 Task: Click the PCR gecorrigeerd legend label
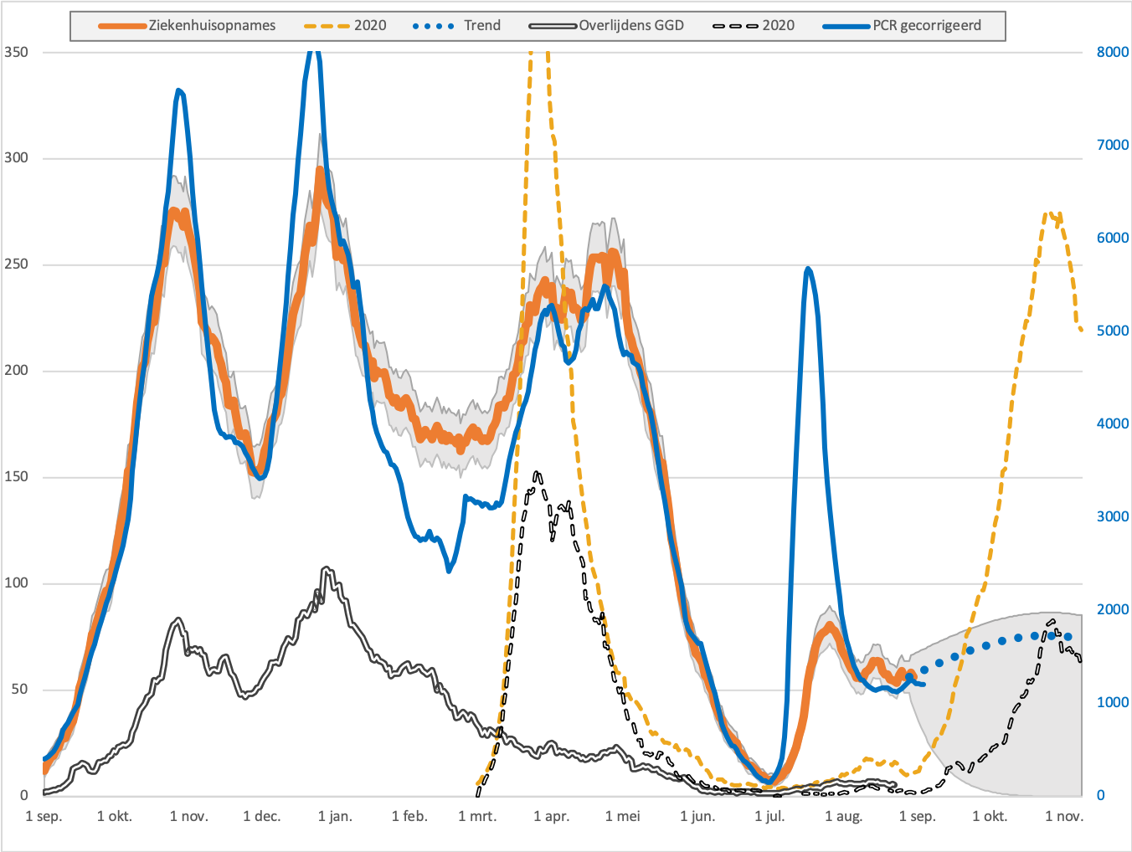tap(927, 26)
